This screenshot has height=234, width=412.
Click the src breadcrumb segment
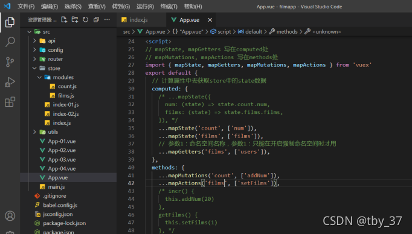click(126, 32)
